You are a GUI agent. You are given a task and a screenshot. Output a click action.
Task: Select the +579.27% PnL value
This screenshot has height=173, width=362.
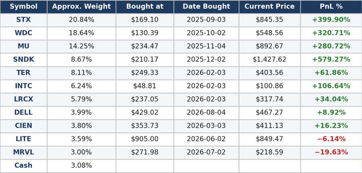[x=331, y=60]
